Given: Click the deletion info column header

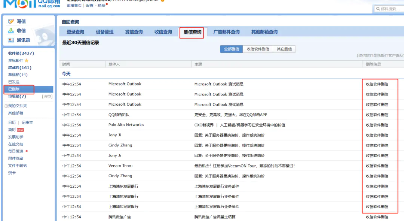Looking at the screenshot, I should pos(373,64).
